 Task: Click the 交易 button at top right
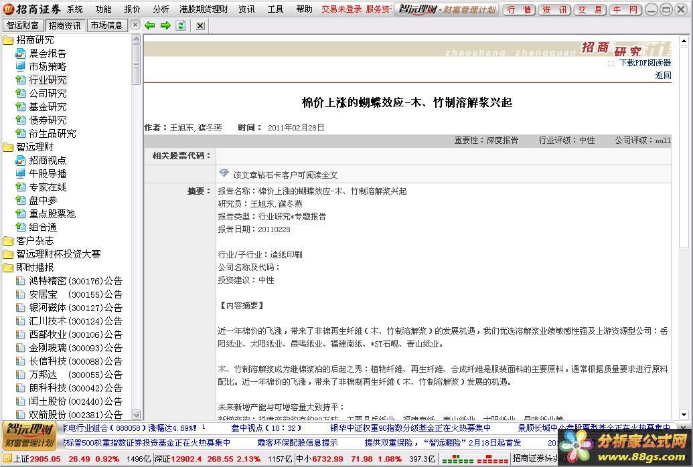click(x=590, y=10)
